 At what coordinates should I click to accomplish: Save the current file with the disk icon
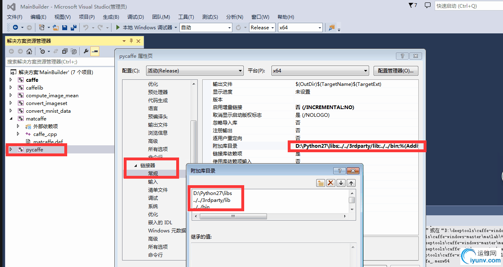pyautogui.click(x=65, y=27)
